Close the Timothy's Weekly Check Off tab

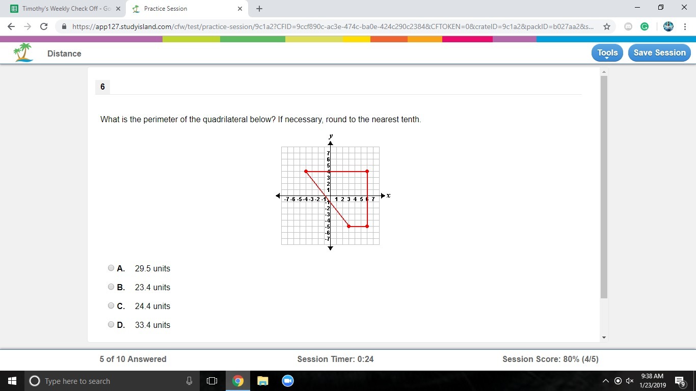pyautogui.click(x=118, y=9)
